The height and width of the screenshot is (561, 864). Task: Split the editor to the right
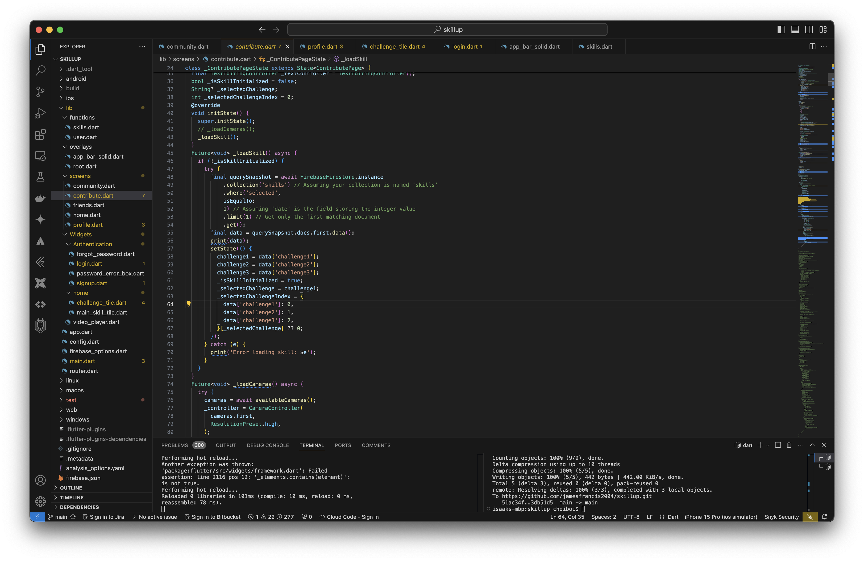click(812, 46)
